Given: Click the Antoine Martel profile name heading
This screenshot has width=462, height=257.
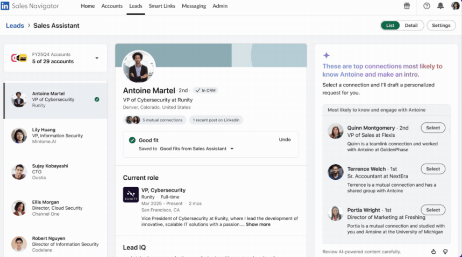Looking at the screenshot, I should tap(149, 91).
